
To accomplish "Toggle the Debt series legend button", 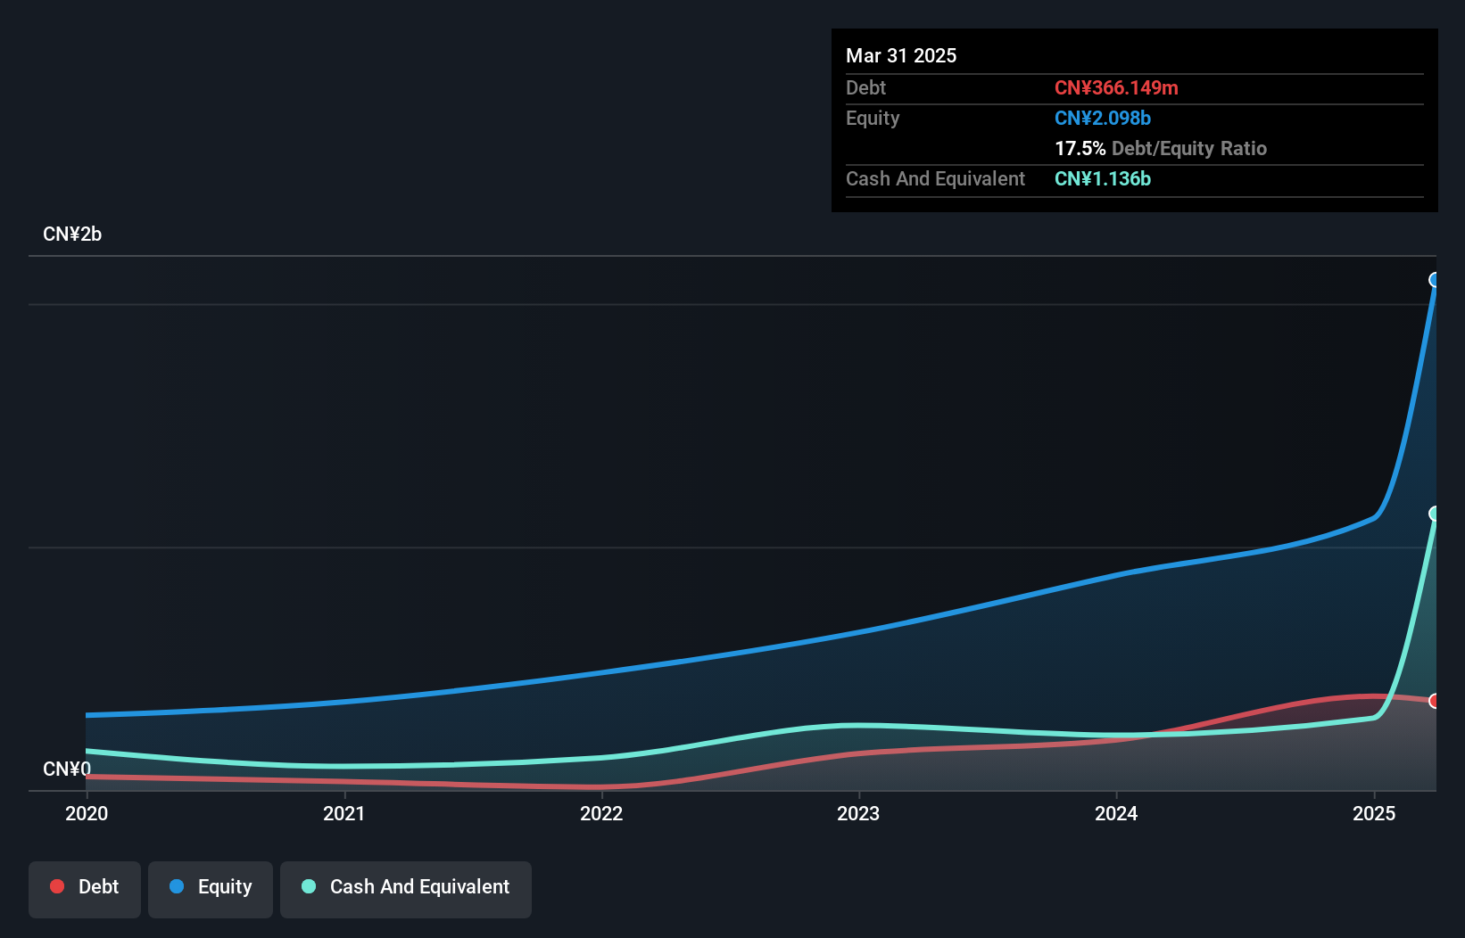I will [85, 889].
